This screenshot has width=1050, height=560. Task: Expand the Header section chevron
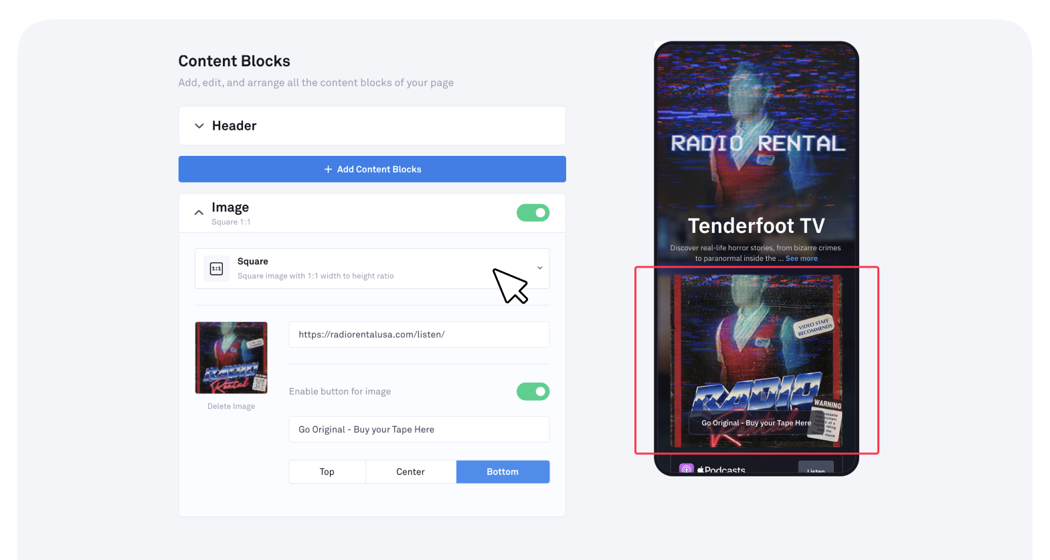pos(199,126)
